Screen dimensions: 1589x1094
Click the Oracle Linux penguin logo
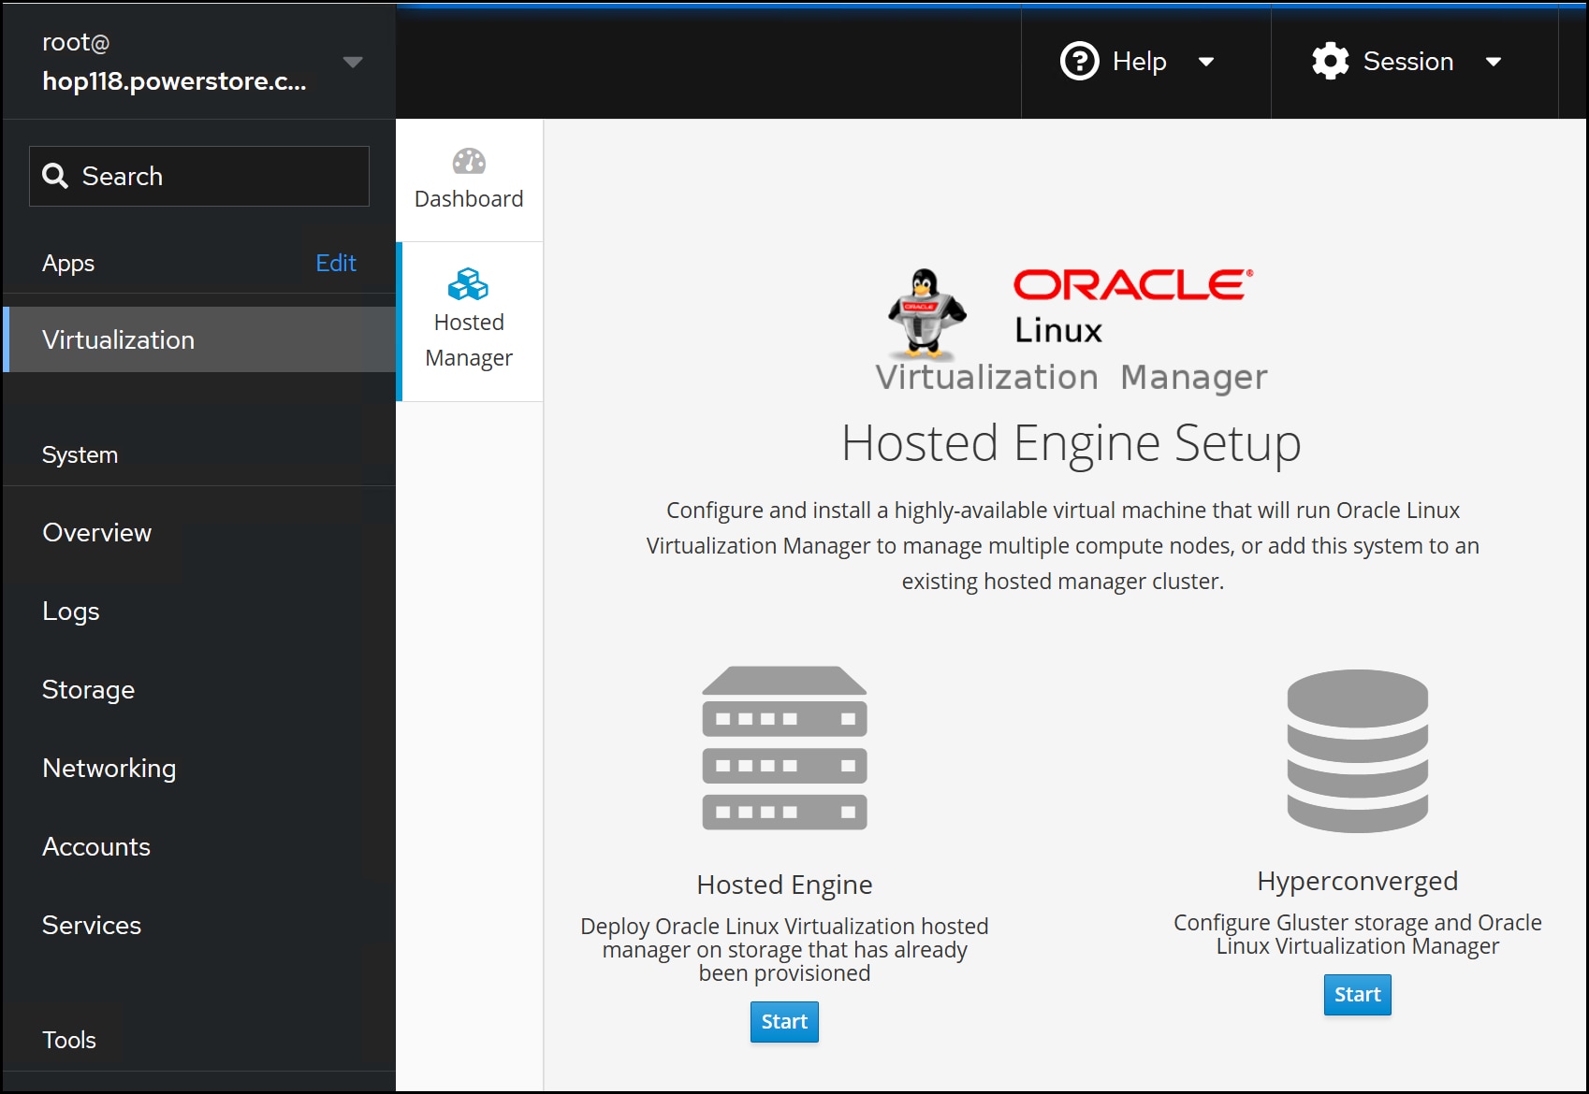coord(926,314)
